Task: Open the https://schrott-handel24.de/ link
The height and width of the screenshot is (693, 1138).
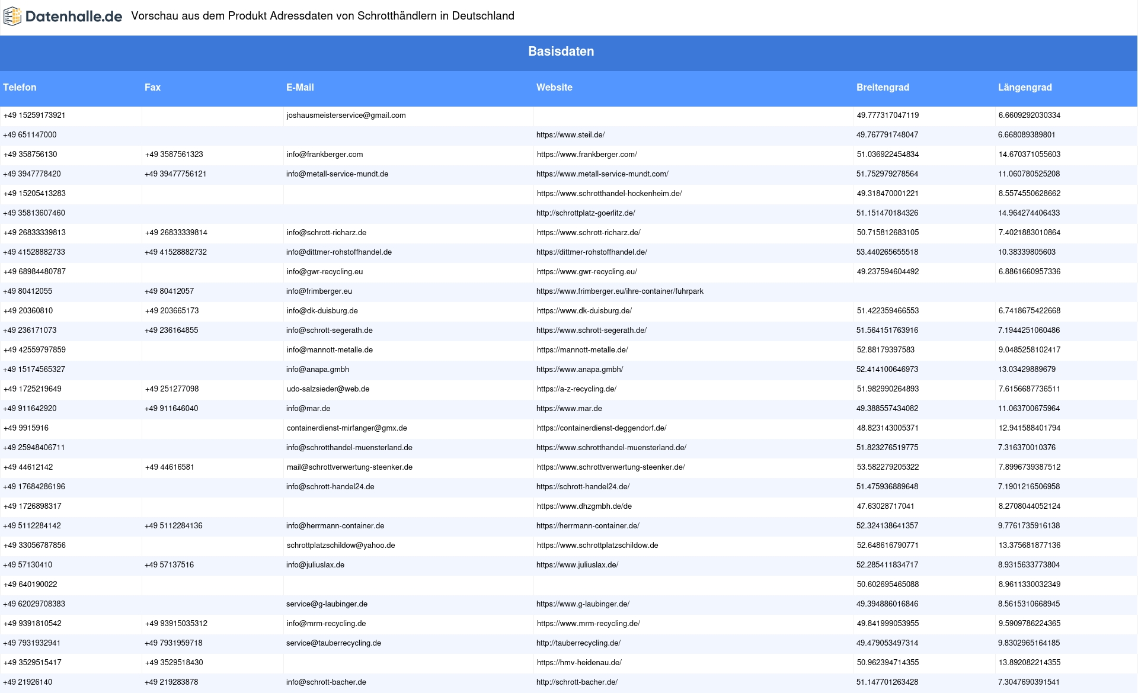Action: (x=583, y=487)
